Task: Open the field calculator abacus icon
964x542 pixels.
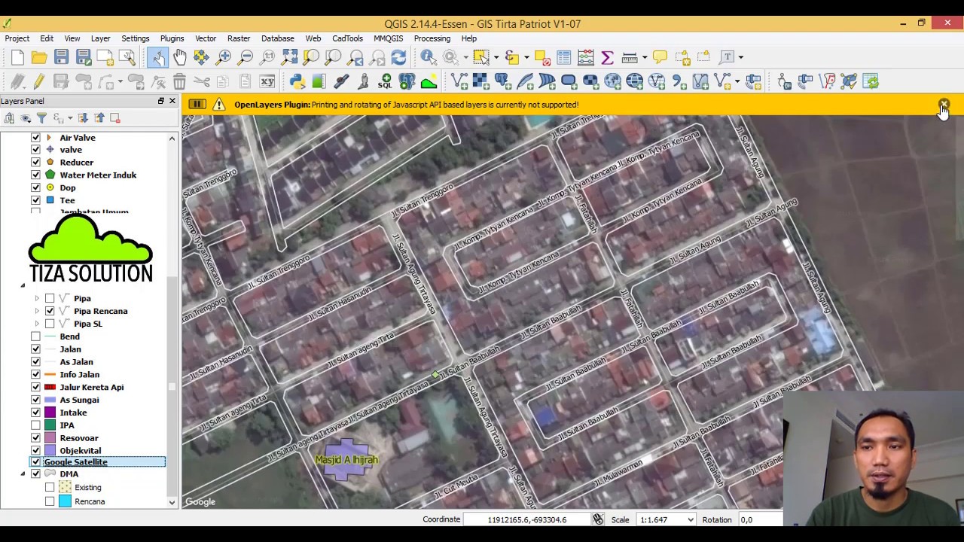Action: 585,57
